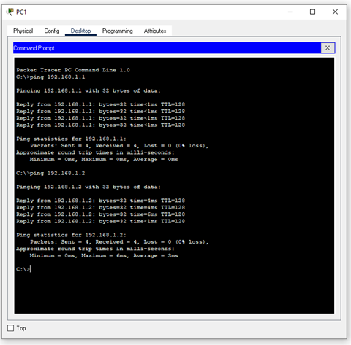Click the 'ping 192.168.1.2' command line
351x345 pixels.
[x=50, y=174]
